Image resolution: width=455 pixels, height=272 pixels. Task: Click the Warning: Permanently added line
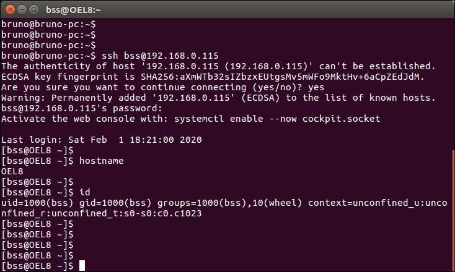pyautogui.click(x=218, y=98)
